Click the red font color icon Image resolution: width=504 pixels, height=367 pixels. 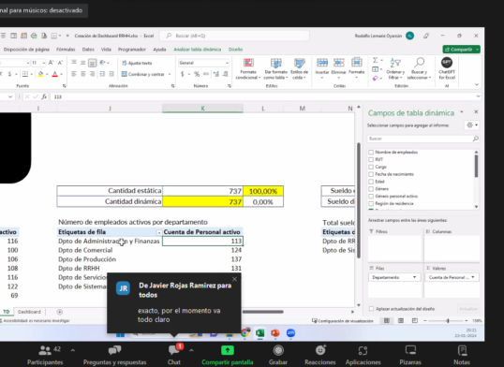55,74
